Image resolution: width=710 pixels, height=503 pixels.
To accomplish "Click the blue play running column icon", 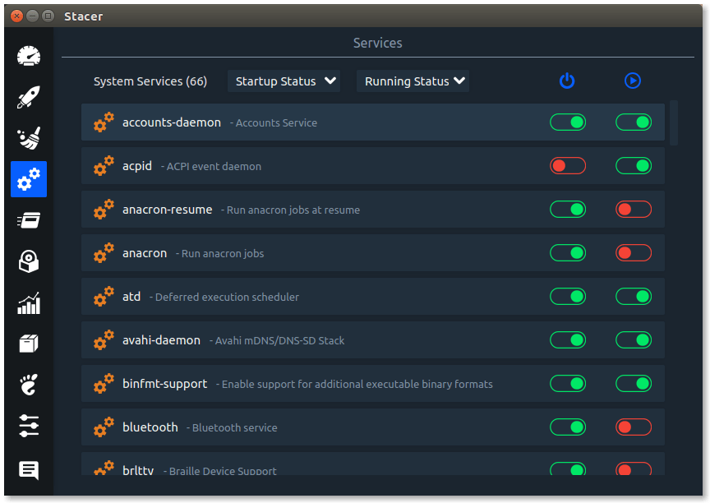I will coord(633,81).
